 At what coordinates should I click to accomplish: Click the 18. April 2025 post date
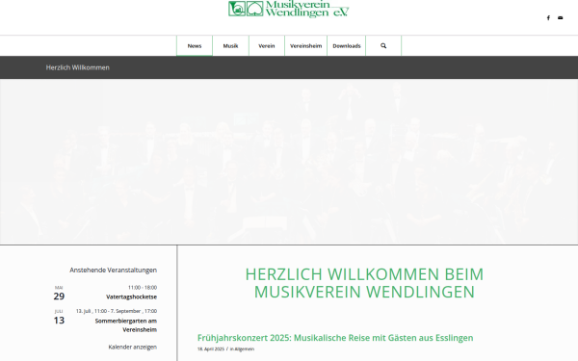[x=210, y=348]
